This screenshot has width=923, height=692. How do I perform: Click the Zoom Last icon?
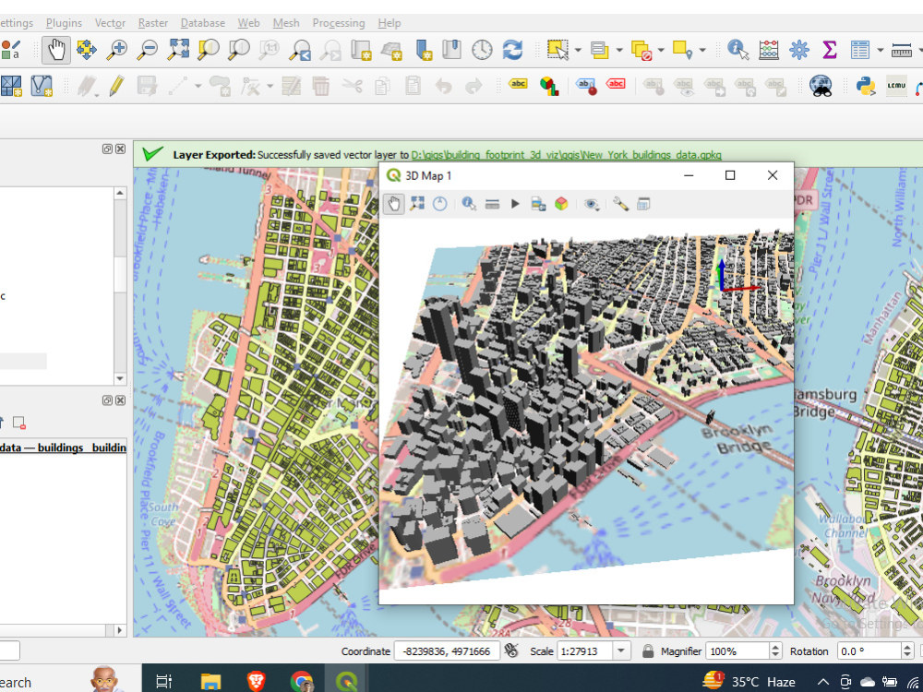coord(300,50)
